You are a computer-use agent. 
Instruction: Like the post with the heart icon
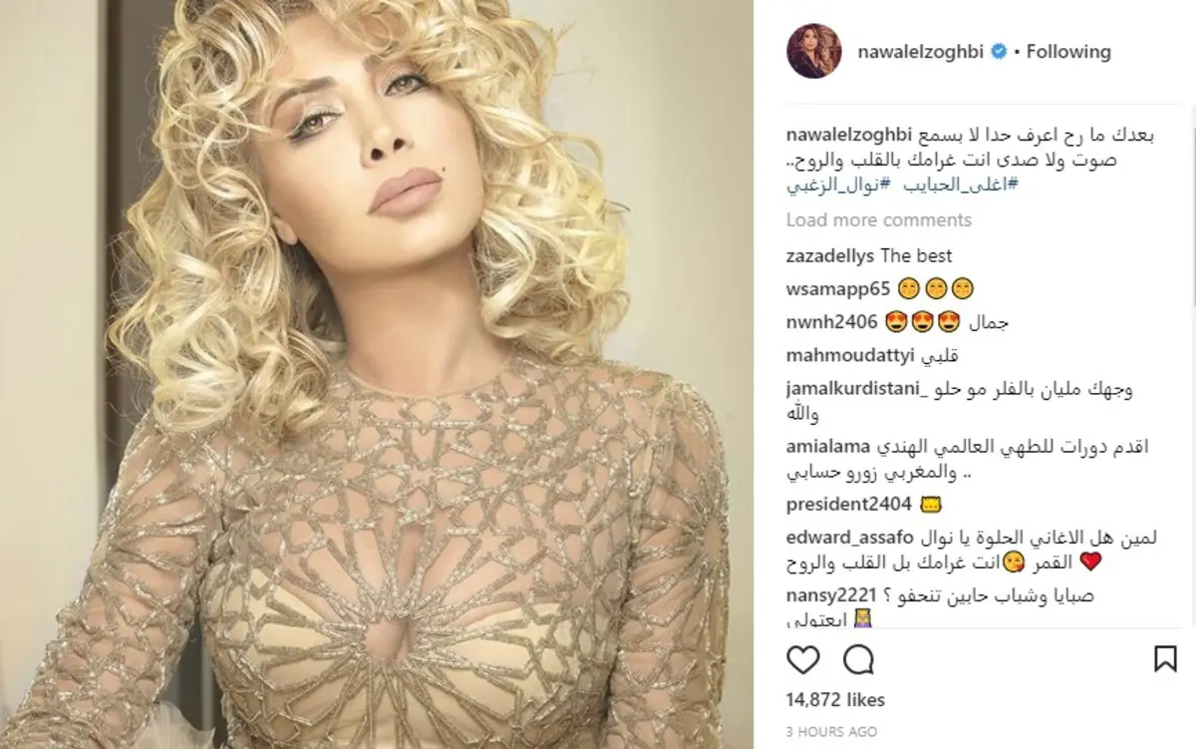click(x=803, y=660)
